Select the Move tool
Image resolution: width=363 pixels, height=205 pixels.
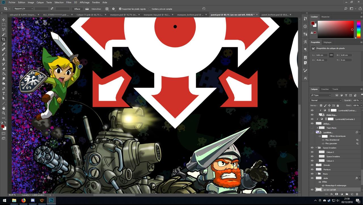coord(4,20)
